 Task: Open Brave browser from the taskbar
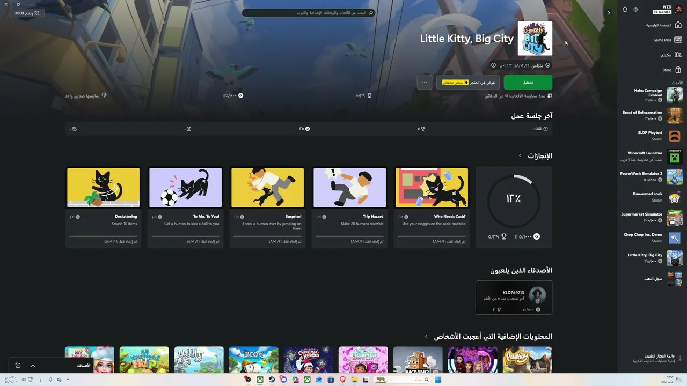tap(342, 380)
